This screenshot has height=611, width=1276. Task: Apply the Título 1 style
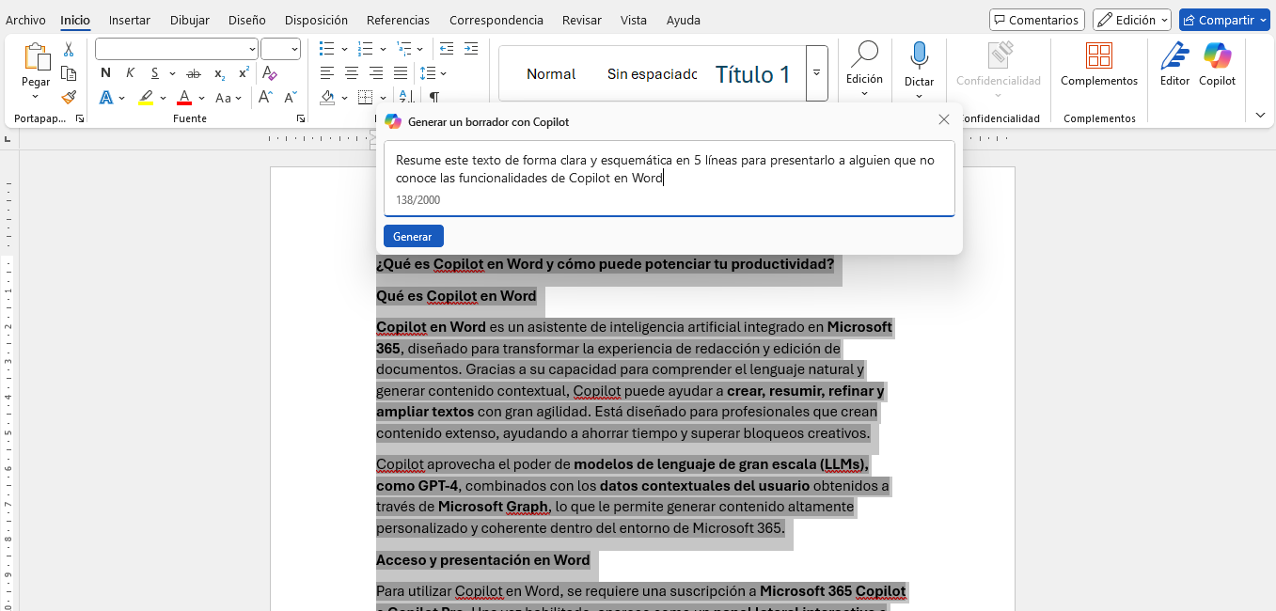tap(752, 74)
